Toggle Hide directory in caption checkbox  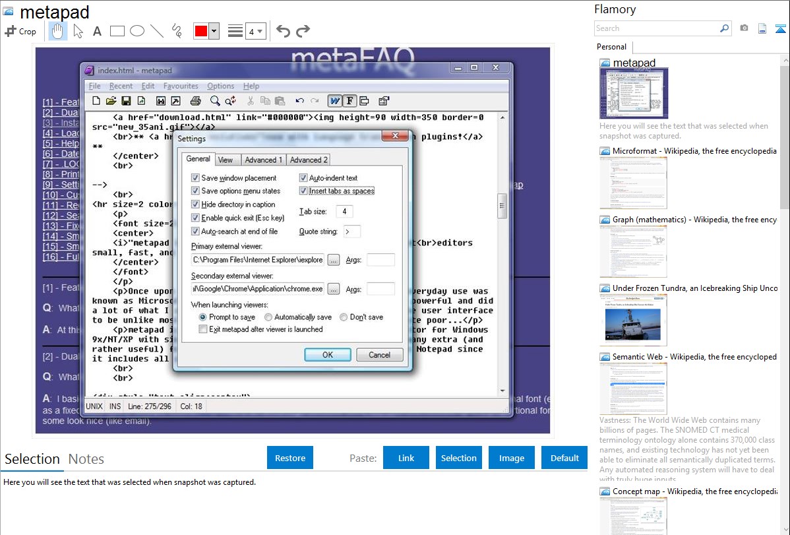click(195, 205)
